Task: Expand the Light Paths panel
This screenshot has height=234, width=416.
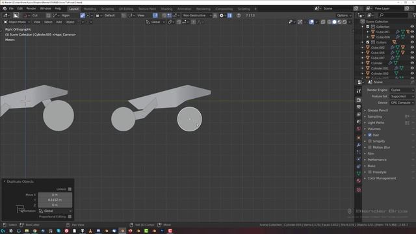Action: point(376,123)
